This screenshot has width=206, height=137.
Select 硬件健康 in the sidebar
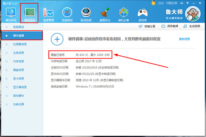click(x=22, y=35)
